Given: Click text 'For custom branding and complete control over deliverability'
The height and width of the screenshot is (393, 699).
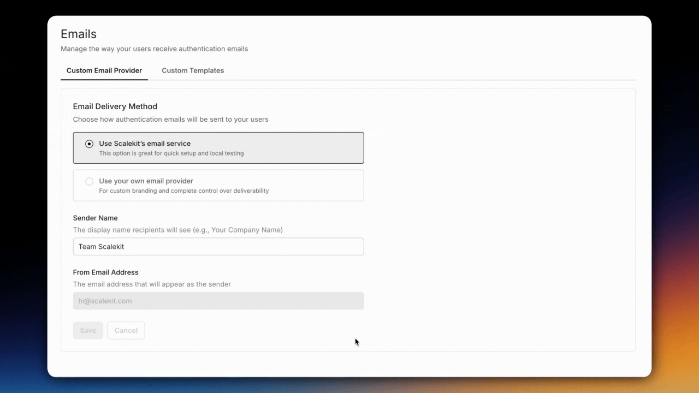Looking at the screenshot, I should [184, 191].
